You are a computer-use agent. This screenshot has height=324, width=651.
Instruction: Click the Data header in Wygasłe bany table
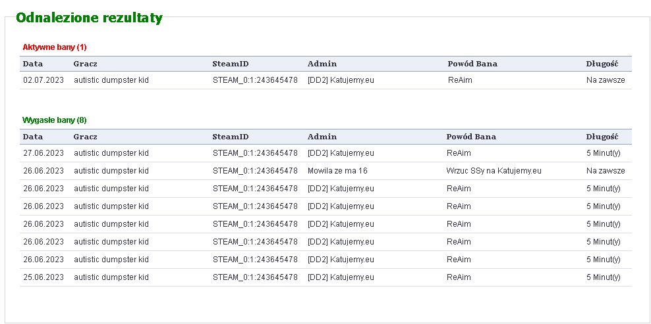click(x=33, y=137)
